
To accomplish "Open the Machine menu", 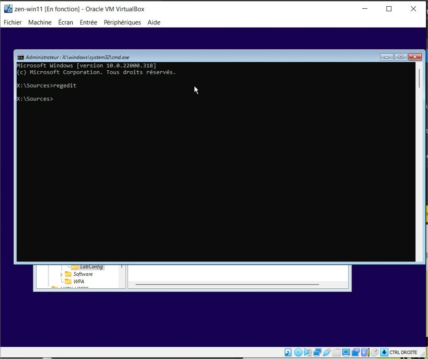I will [x=40, y=23].
